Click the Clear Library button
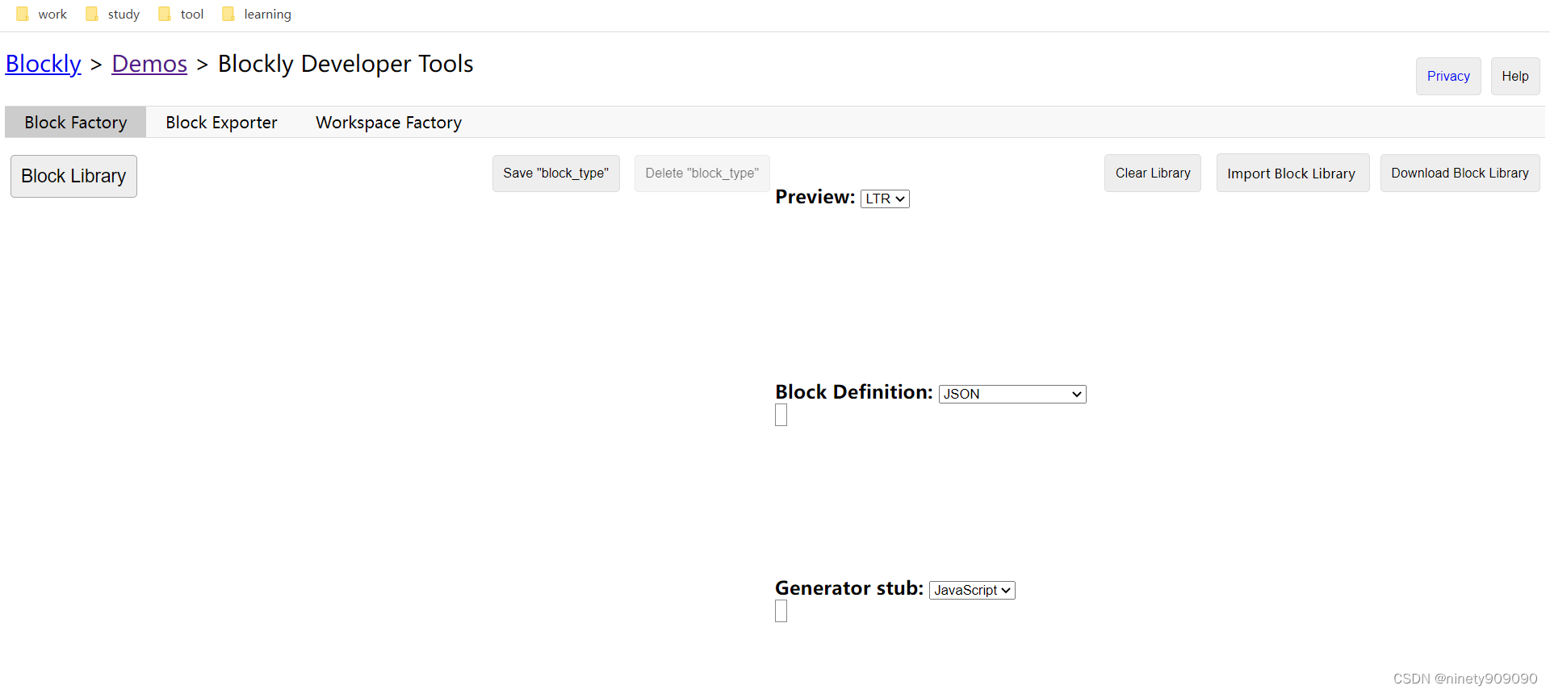The width and height of the screenshot is (1550, 694). (x=1153, y=173)
